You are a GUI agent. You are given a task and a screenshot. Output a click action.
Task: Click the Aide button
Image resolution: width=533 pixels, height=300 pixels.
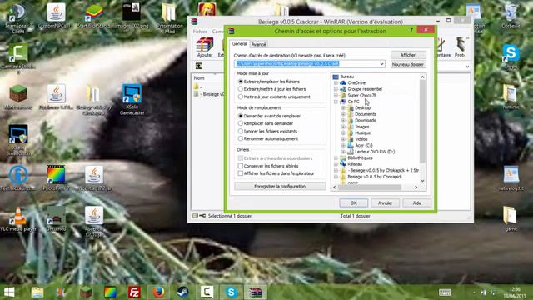(416, 203)
